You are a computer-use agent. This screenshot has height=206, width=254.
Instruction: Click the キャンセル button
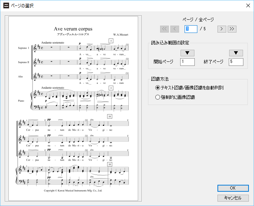click(x=233, y=198)
